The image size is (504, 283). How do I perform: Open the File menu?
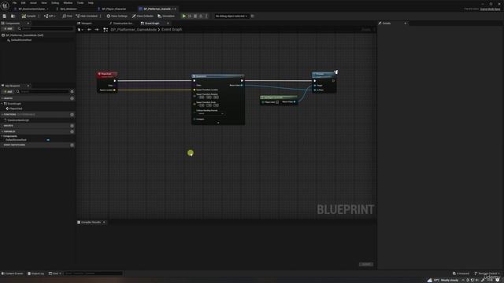point(14,3)
